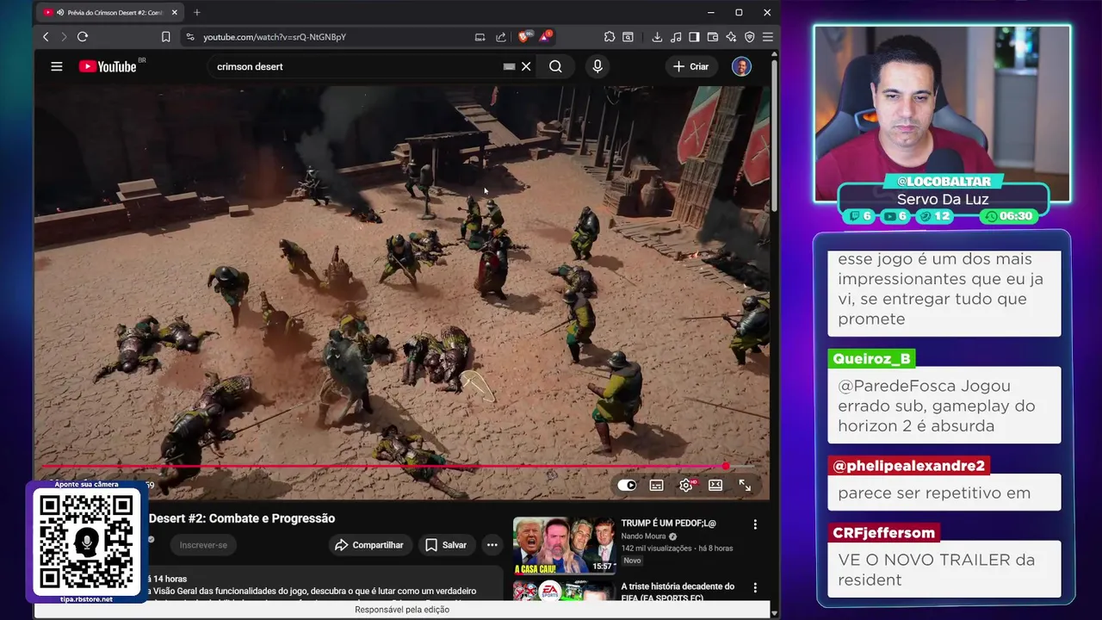The width and height of the screenshot is (1102, 620).
Task: Click the Compartilhar share button
Action: 368,545
